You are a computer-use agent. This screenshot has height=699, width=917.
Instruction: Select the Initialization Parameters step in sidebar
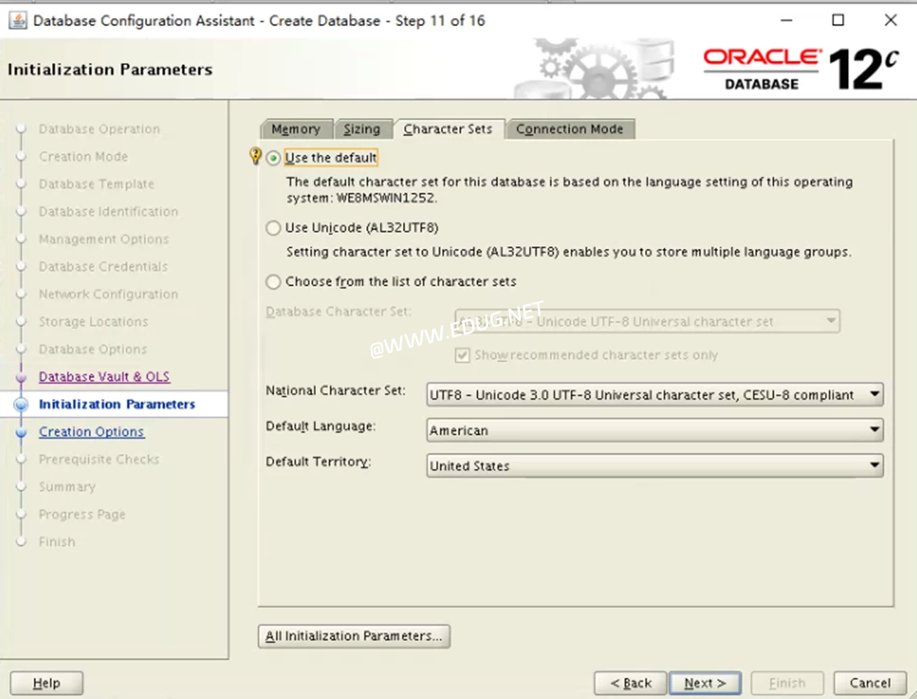coord(117,404)
